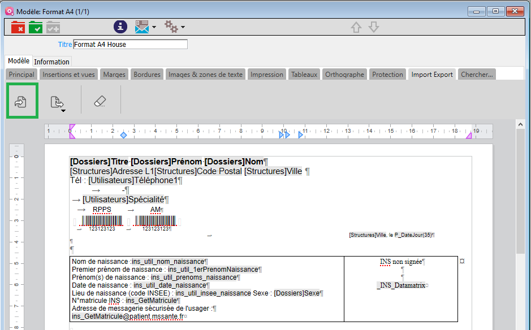Click the gears settings icon
Viewport: 531px width, 330px height.
[x=171, y=27]
